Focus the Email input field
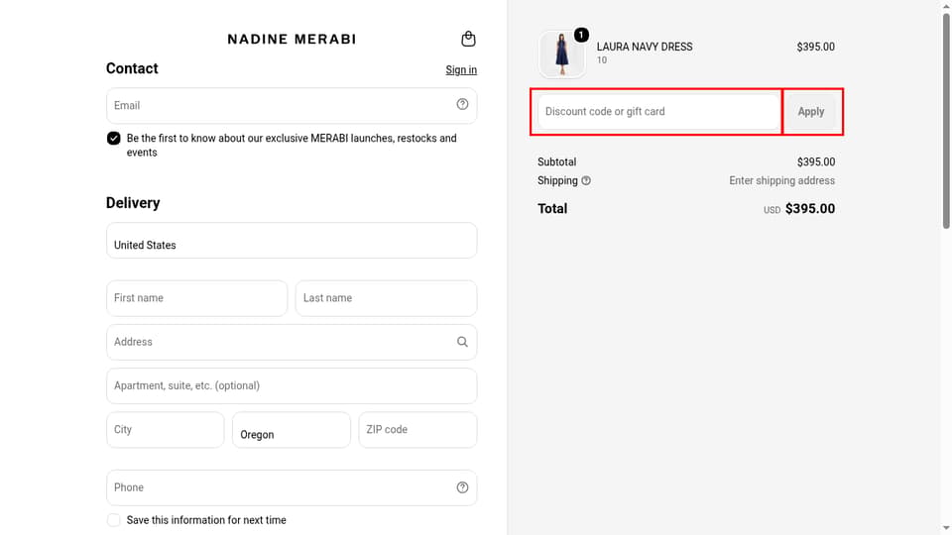Viewport: 952px width, 535px height. (x=292, y=106)
